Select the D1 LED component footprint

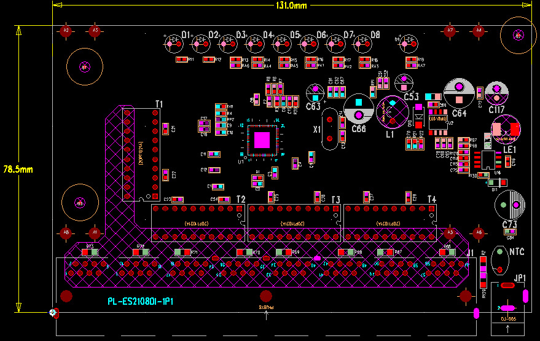[x=174, y=42]
